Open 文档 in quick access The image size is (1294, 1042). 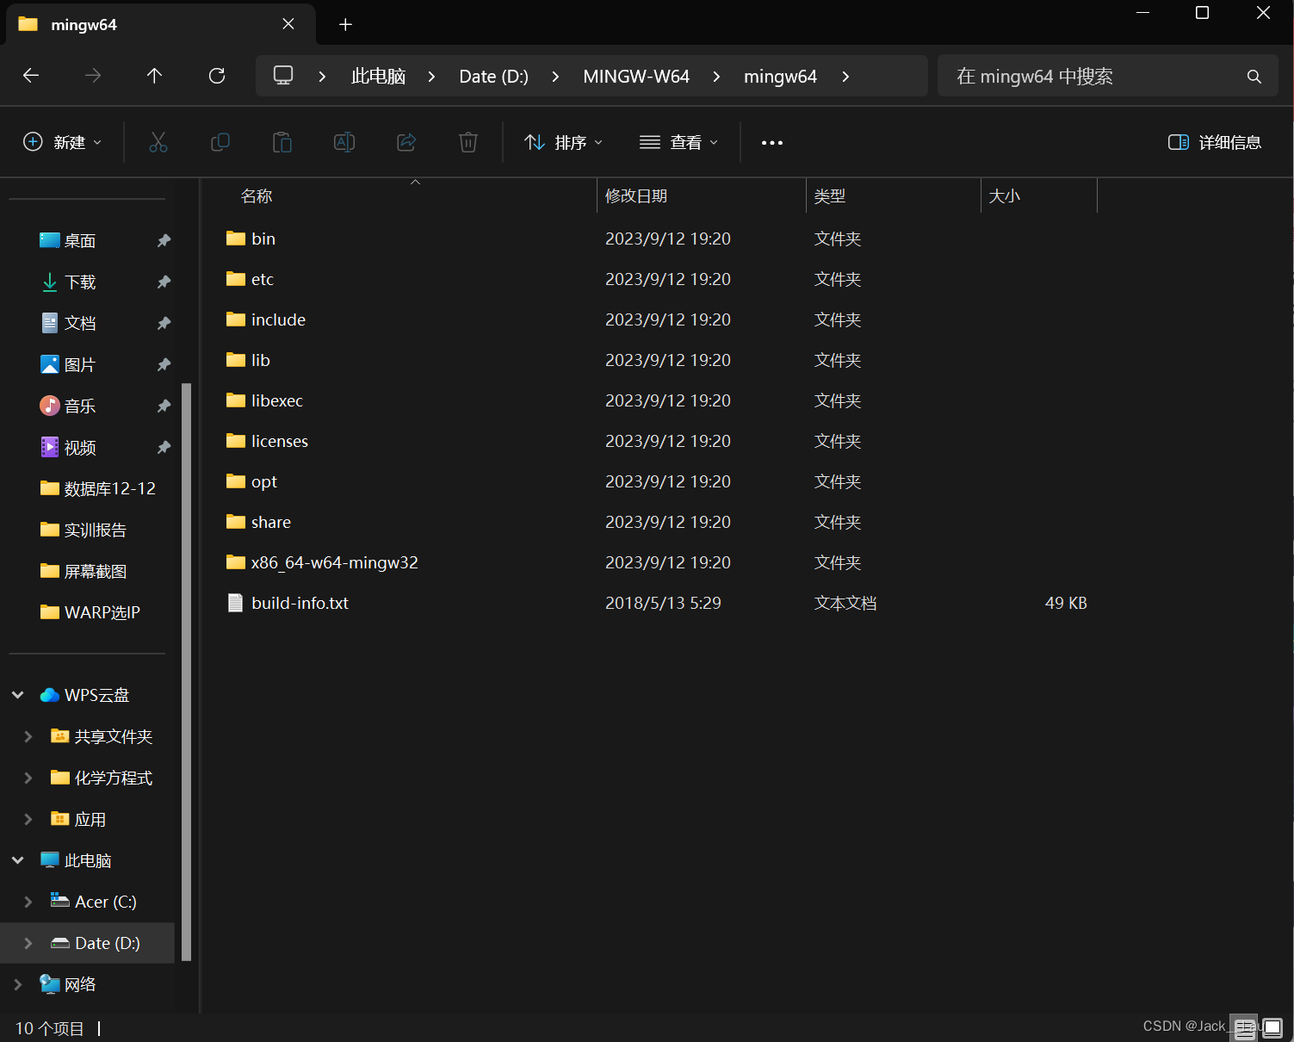pos(68,324)
